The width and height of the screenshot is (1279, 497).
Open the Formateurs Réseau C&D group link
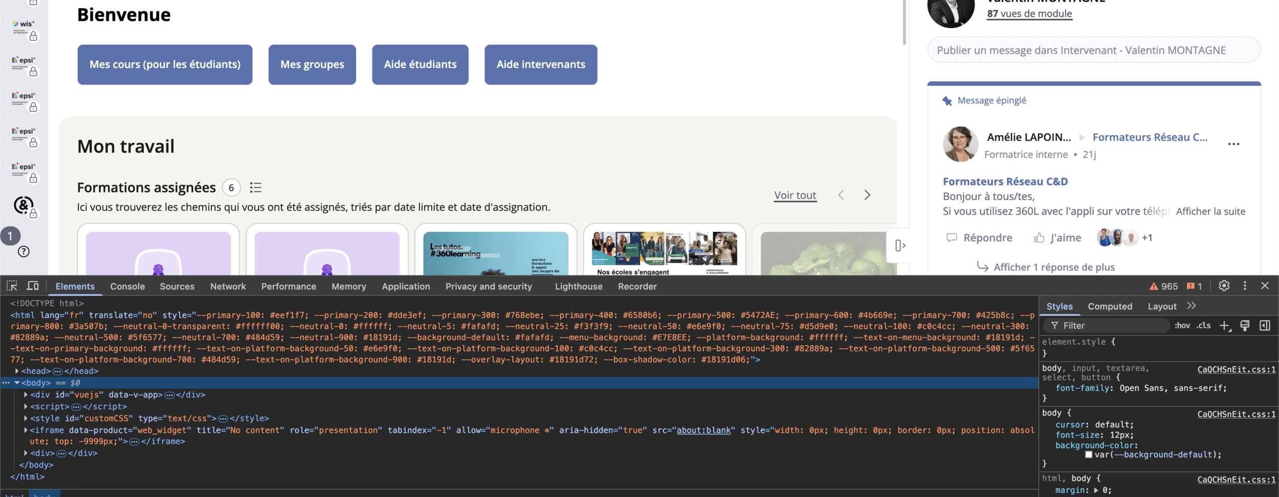1150,138
